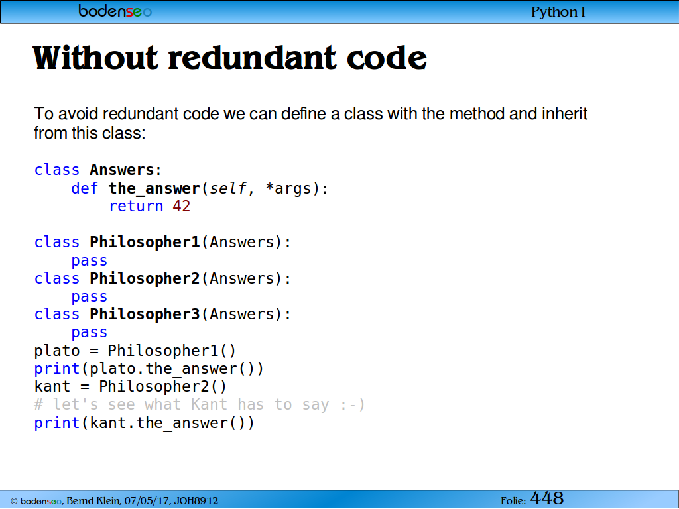
Task: Click the 'Python I' header text
Action: pyautogui.click(x=558, y=12)
